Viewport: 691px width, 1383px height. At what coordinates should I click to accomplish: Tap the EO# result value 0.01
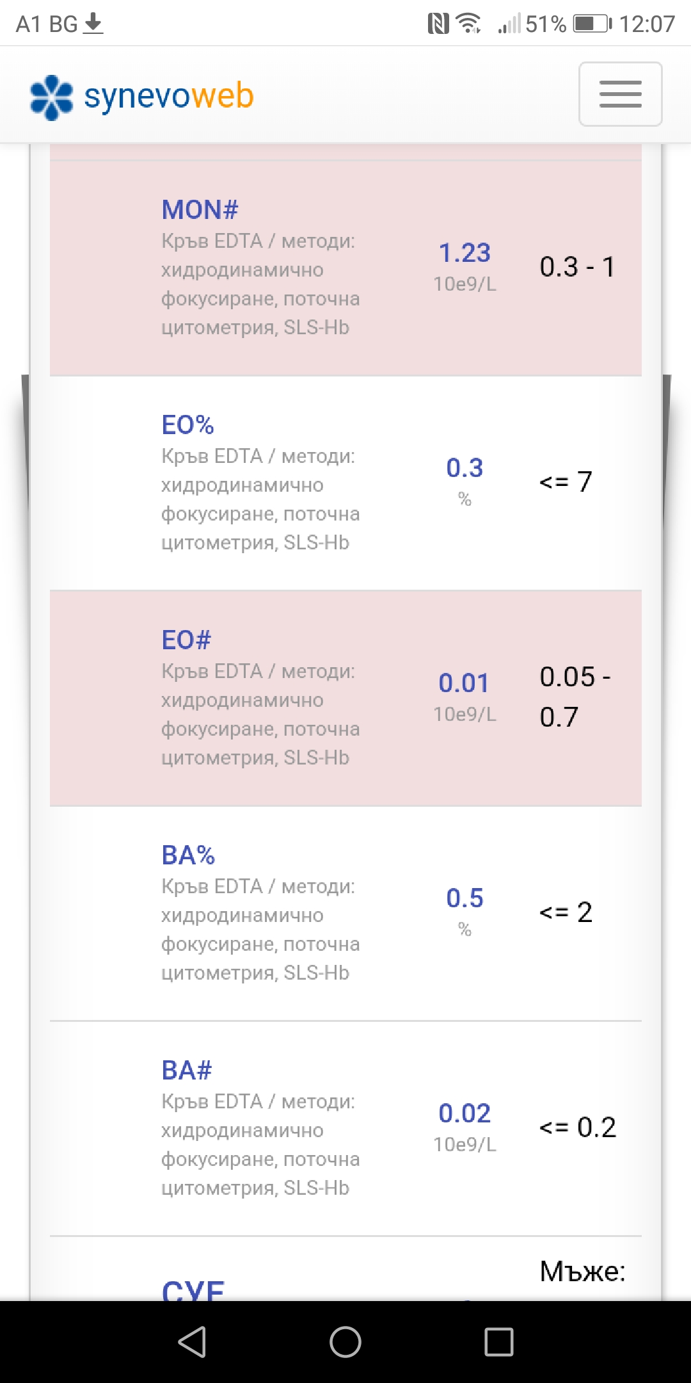point(464,683)
